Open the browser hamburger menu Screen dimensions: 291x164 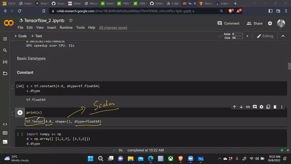click(x=286, y=11)
